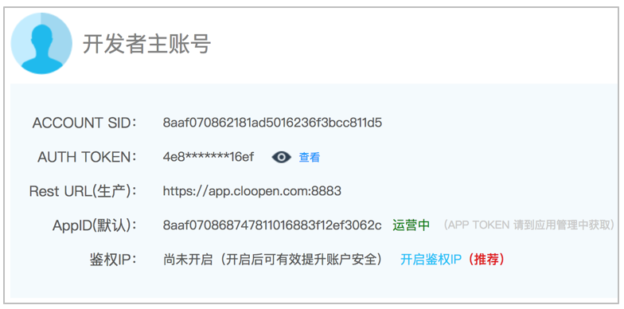Click the text 开启后可有效提升账户安全

pos(301,260)
